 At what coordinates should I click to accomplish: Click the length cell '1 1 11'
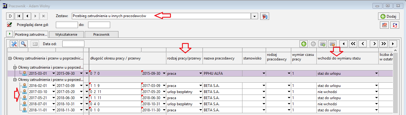click(115, 98)
